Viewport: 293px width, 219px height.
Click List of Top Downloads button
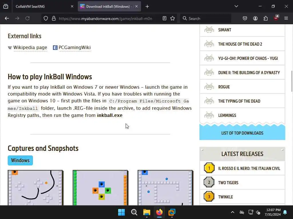tap(242, 133)
